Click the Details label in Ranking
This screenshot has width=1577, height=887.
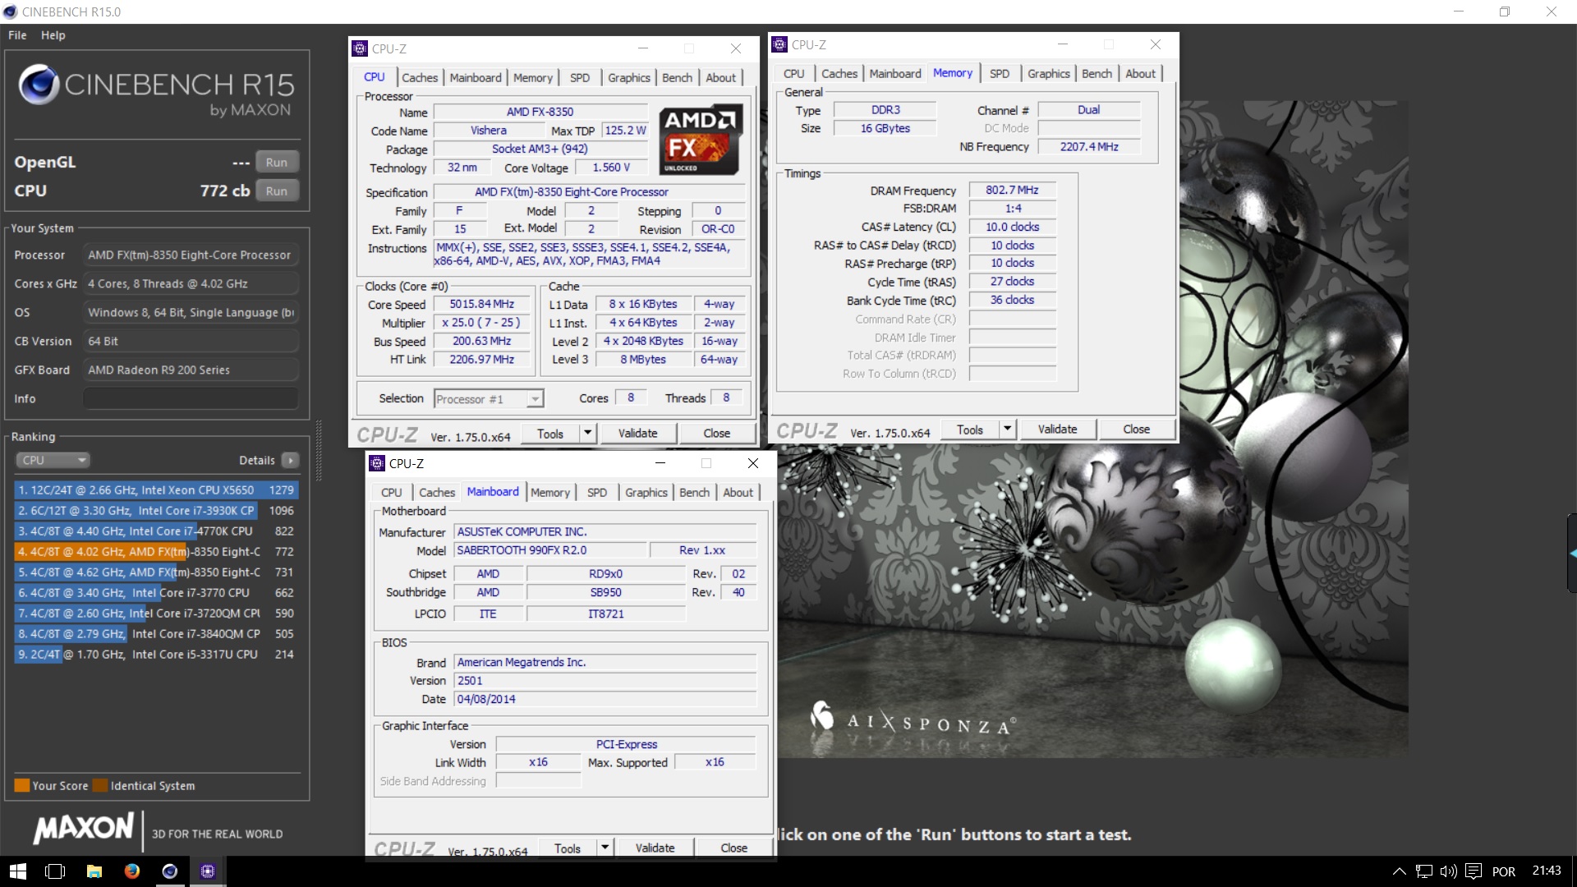coord(256,460)
